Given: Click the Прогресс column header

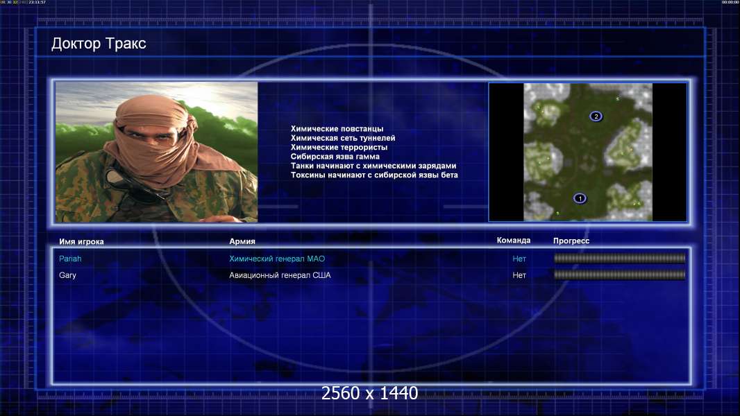Looking at the screenshot, I should tap(571, 241).
